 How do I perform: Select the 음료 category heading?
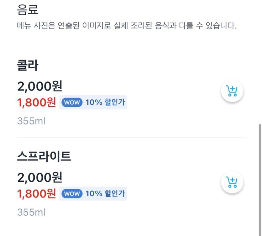click(x=28, y=10)
